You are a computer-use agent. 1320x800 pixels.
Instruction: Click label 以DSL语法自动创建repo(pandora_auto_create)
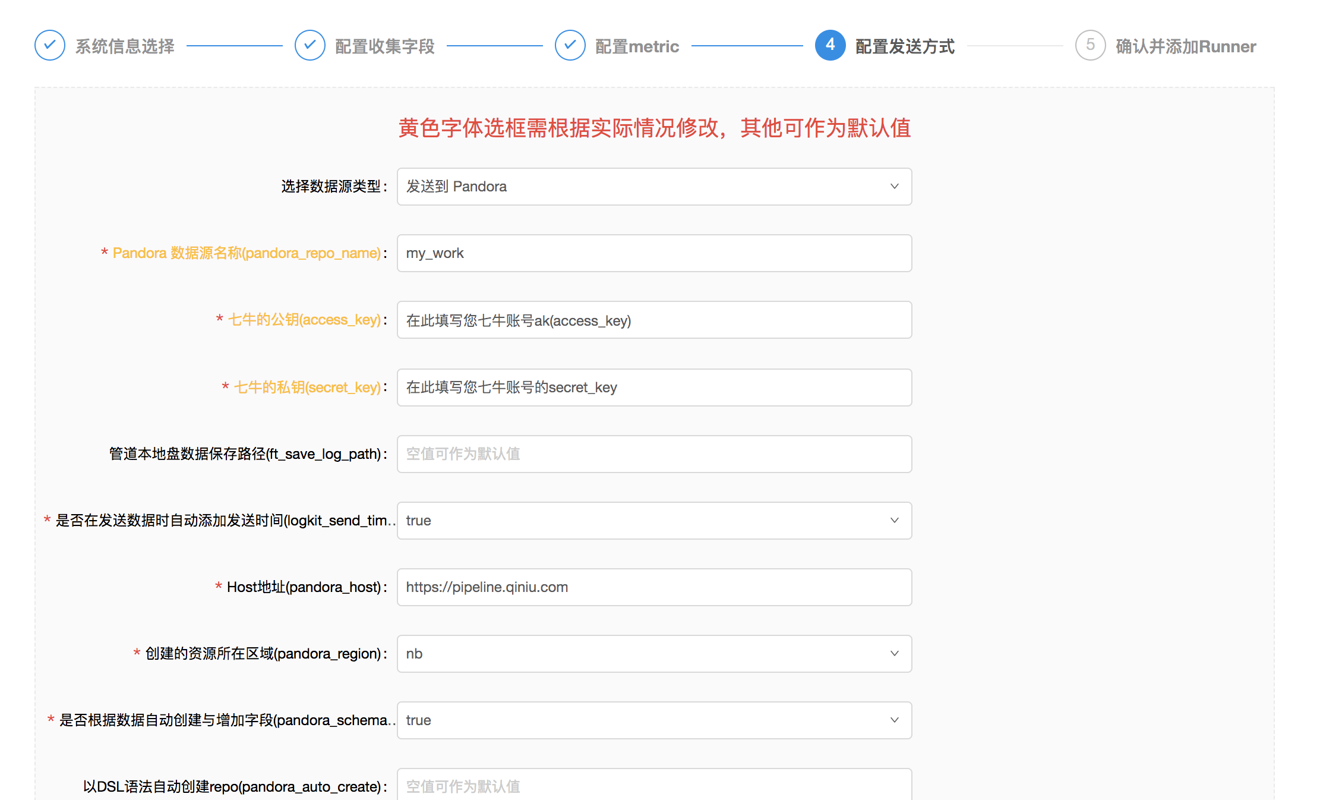pyautogui.click(x=232, y=787)
